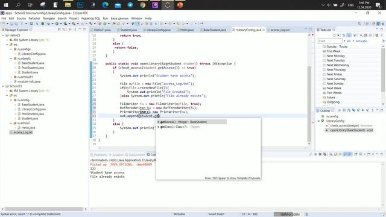Open Chrome from the Windows taskbar
This screenshot has height=217, width=386.
pyautogui.click(x=142, y=5)
